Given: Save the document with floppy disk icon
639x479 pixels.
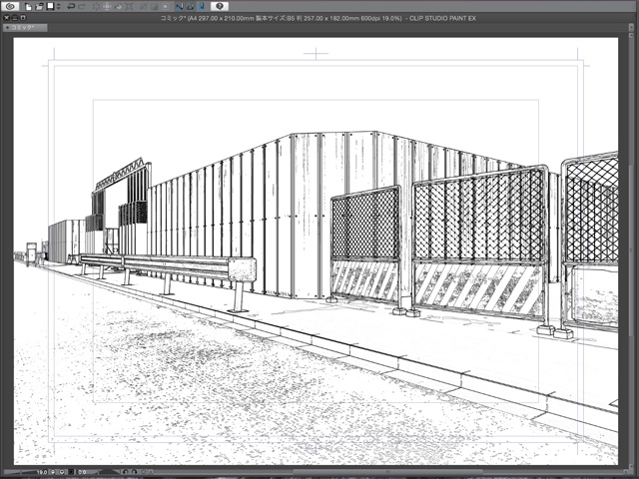Looking at the screenshot, I should [50, 7].
